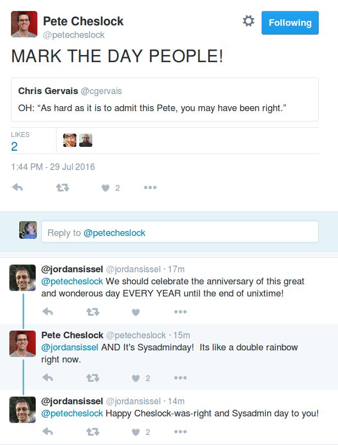Click the @petecheslock mention in 17m reply
338x445 pixels.
pyautogui.click(x=72, y=281)
